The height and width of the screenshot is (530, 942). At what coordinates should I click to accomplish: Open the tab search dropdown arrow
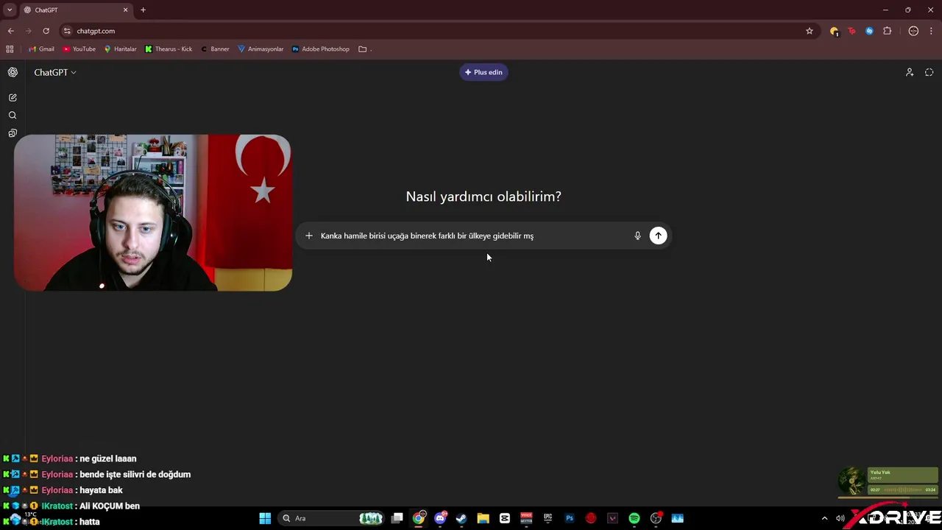10,10
